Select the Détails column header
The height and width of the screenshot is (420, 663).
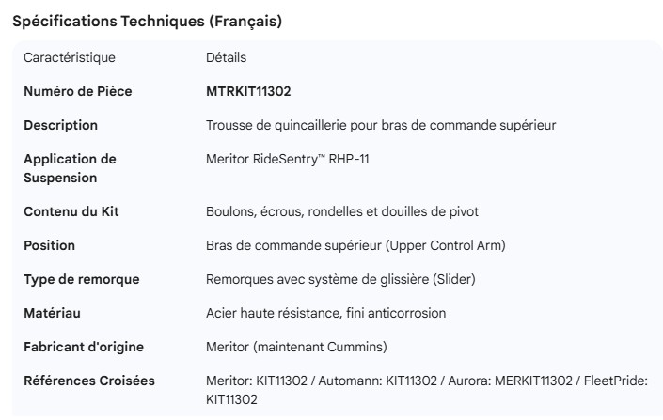[x=226, y=58]
